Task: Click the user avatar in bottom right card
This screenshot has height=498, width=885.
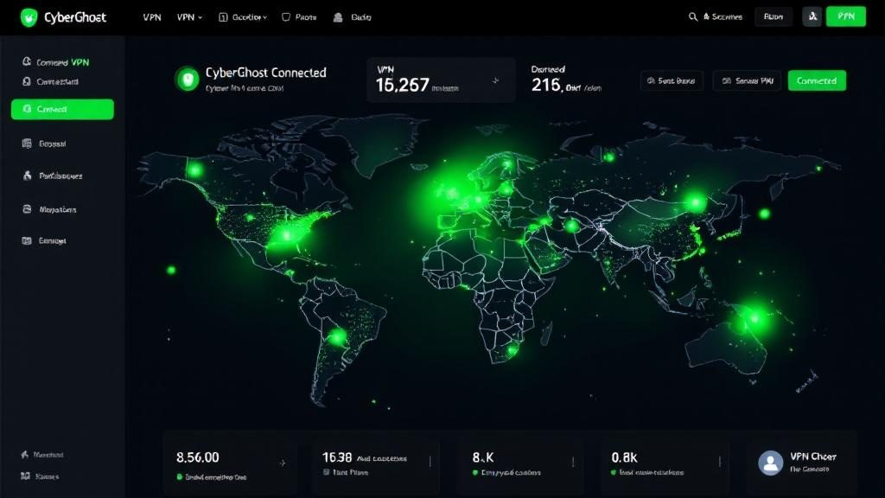Action: tap(770, 463)
